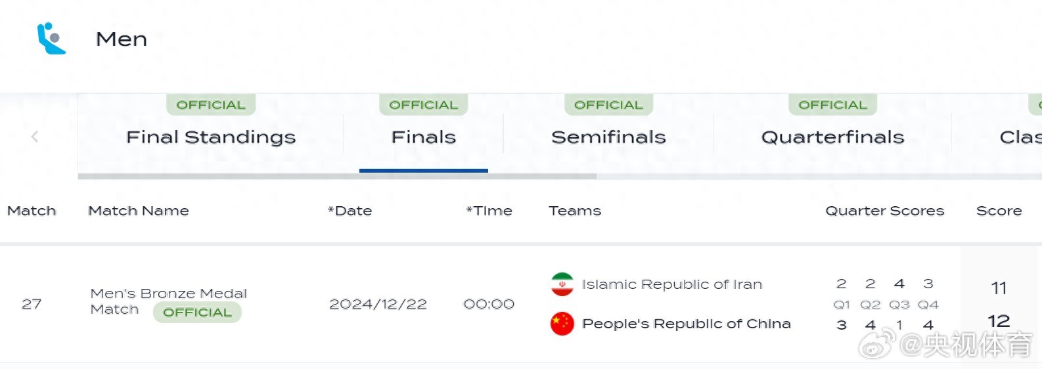Click the Iran flag icon
Image resolution: width=1042 pixels, height=369 pixels.
(x=562, y=284)
